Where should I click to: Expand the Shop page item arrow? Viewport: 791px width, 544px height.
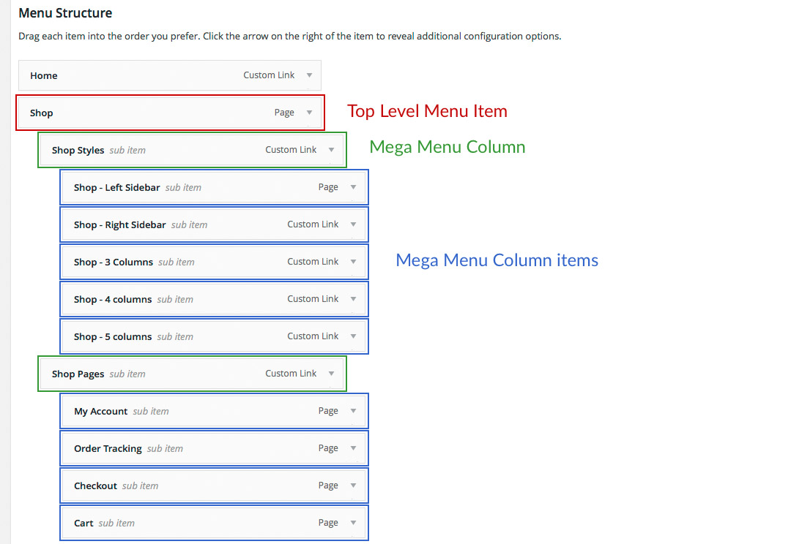pyautogui.click(x=309, y=113)
